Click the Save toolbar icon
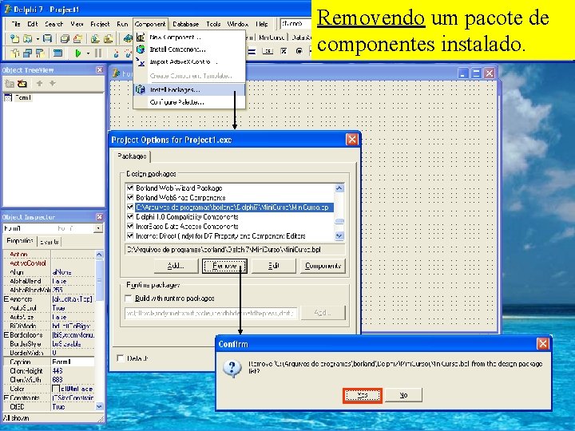The height and width of the screenshot is (431, 575). click(x=47, y=38)
